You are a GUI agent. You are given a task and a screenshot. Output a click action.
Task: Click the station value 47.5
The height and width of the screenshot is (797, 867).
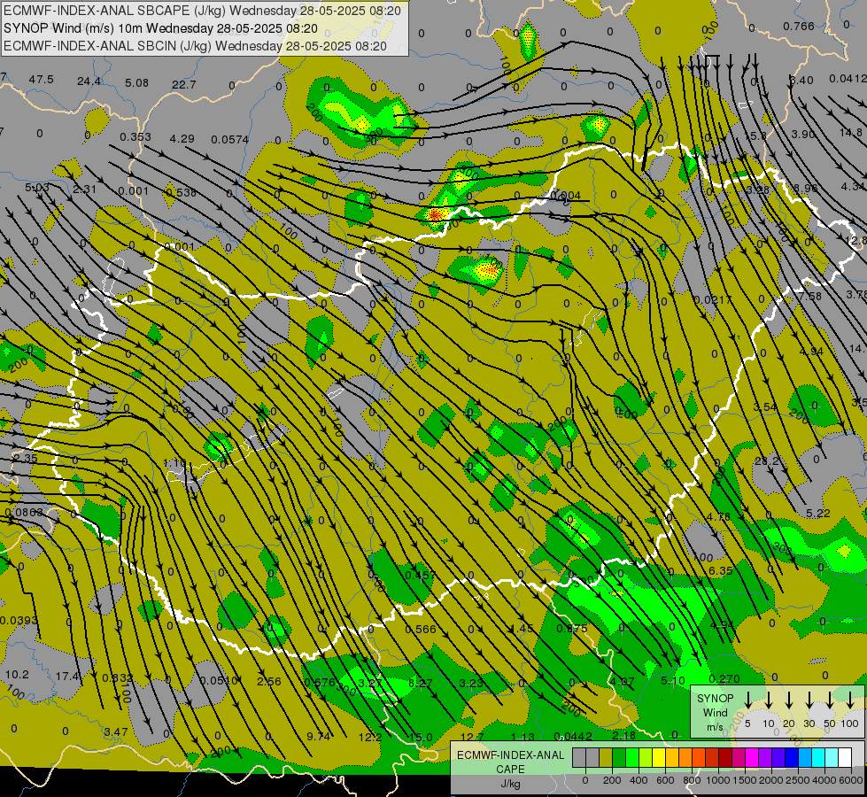point(41,79)
